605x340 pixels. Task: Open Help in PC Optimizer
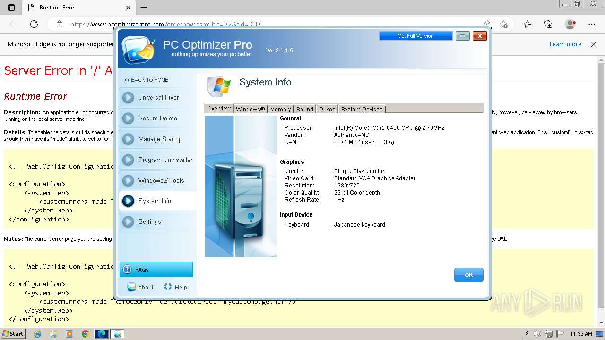click(x=175, y=287)
